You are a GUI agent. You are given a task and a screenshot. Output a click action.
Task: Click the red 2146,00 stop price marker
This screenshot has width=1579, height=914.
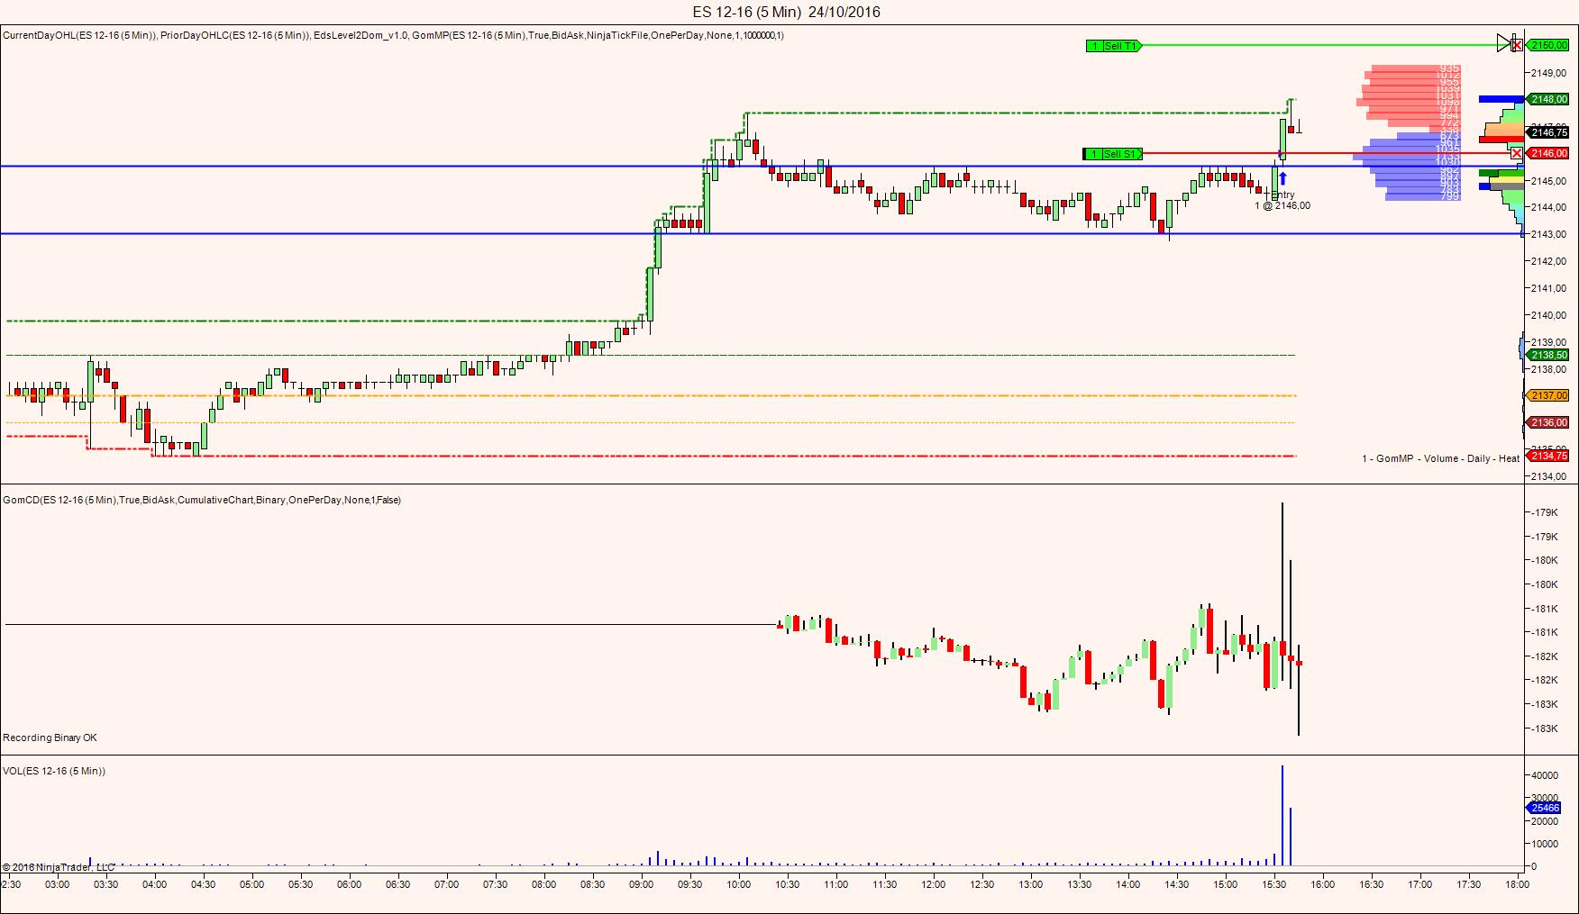1549,154
